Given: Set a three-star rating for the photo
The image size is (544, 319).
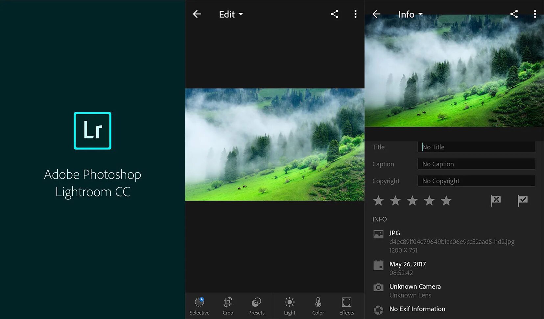Looking at the screenshot, I should (x=412, y=200).
